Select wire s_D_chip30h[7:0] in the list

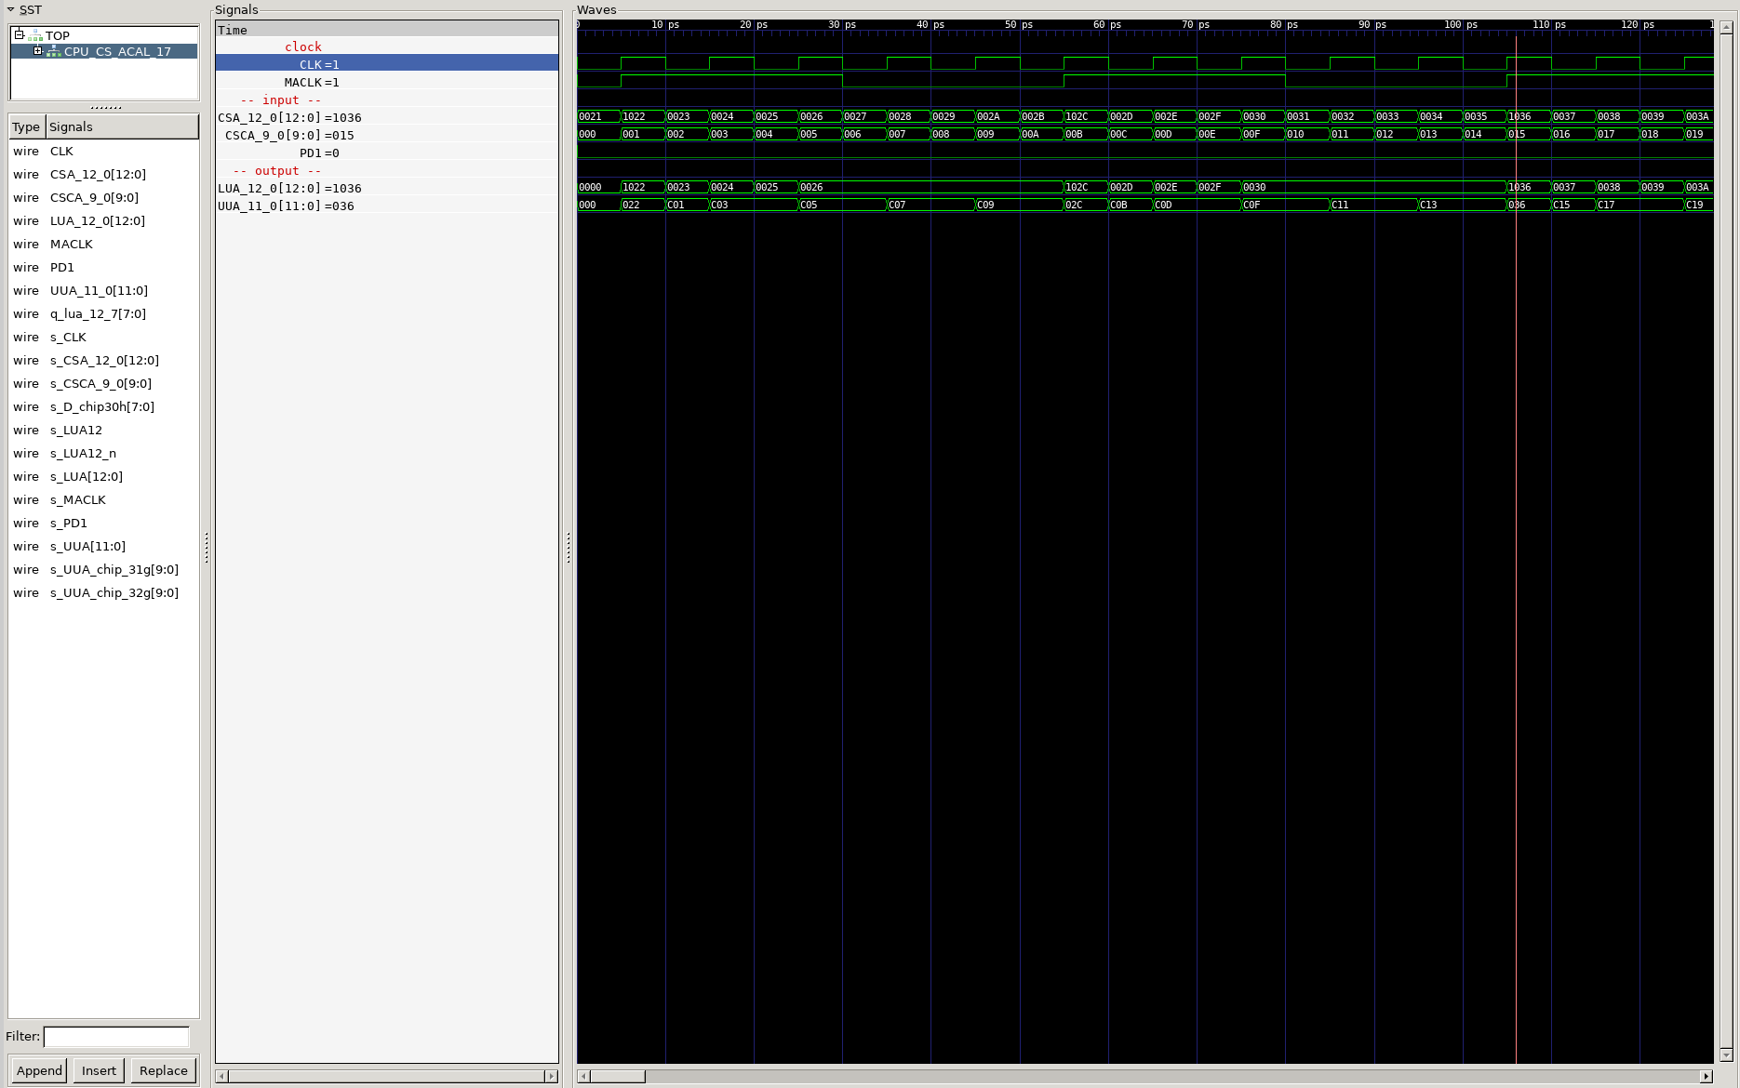[103, 406]
